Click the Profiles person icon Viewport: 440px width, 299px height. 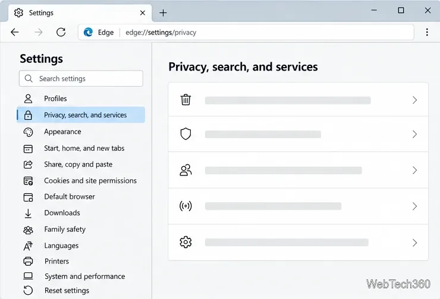[x=28, y=98]
